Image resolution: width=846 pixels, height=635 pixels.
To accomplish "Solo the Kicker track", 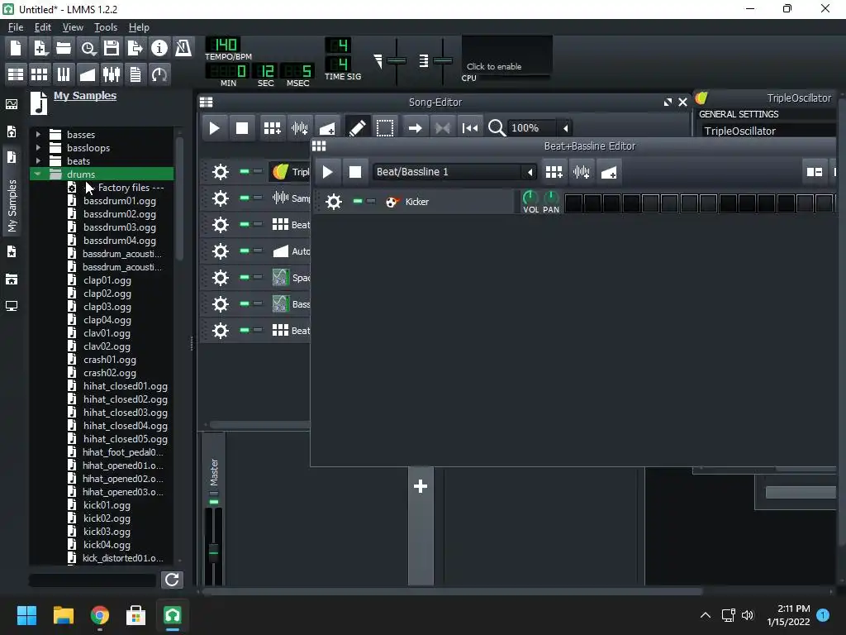I will point(371,201).
